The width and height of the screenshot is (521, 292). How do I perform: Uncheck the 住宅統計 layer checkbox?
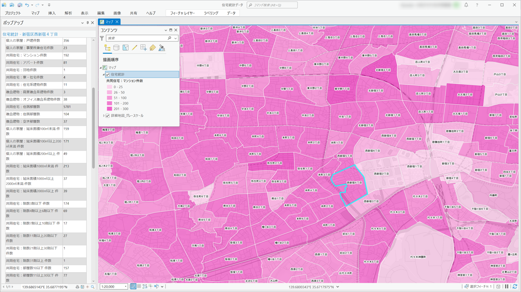[108, 74]
